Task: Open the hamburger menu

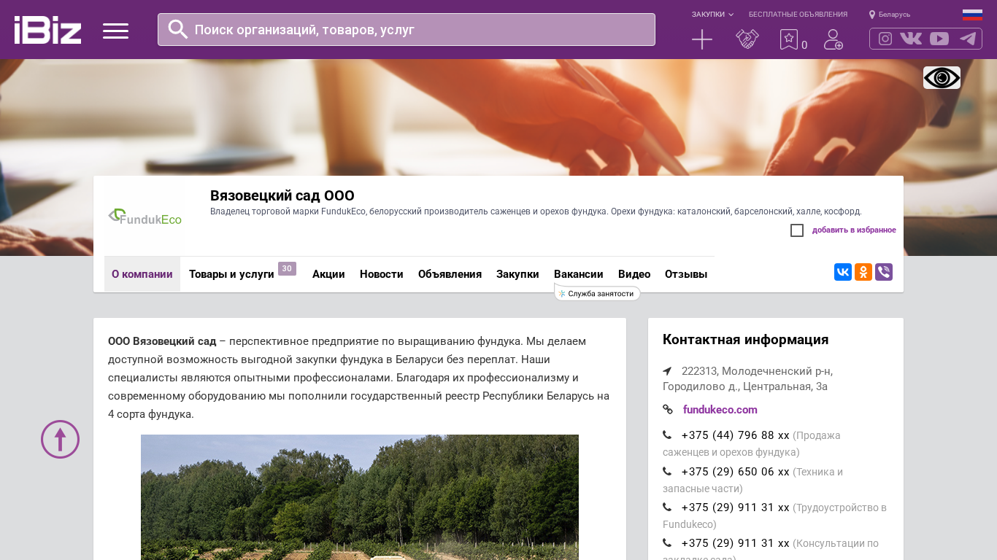Action: point(115,31)
